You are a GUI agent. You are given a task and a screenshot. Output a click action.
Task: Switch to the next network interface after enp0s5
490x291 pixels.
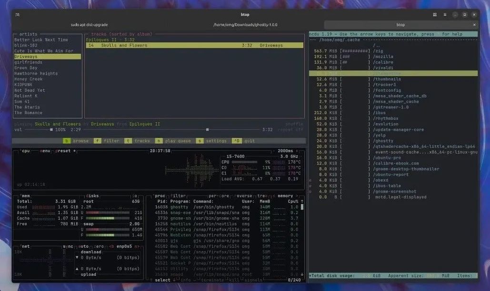tap(137, 246)
